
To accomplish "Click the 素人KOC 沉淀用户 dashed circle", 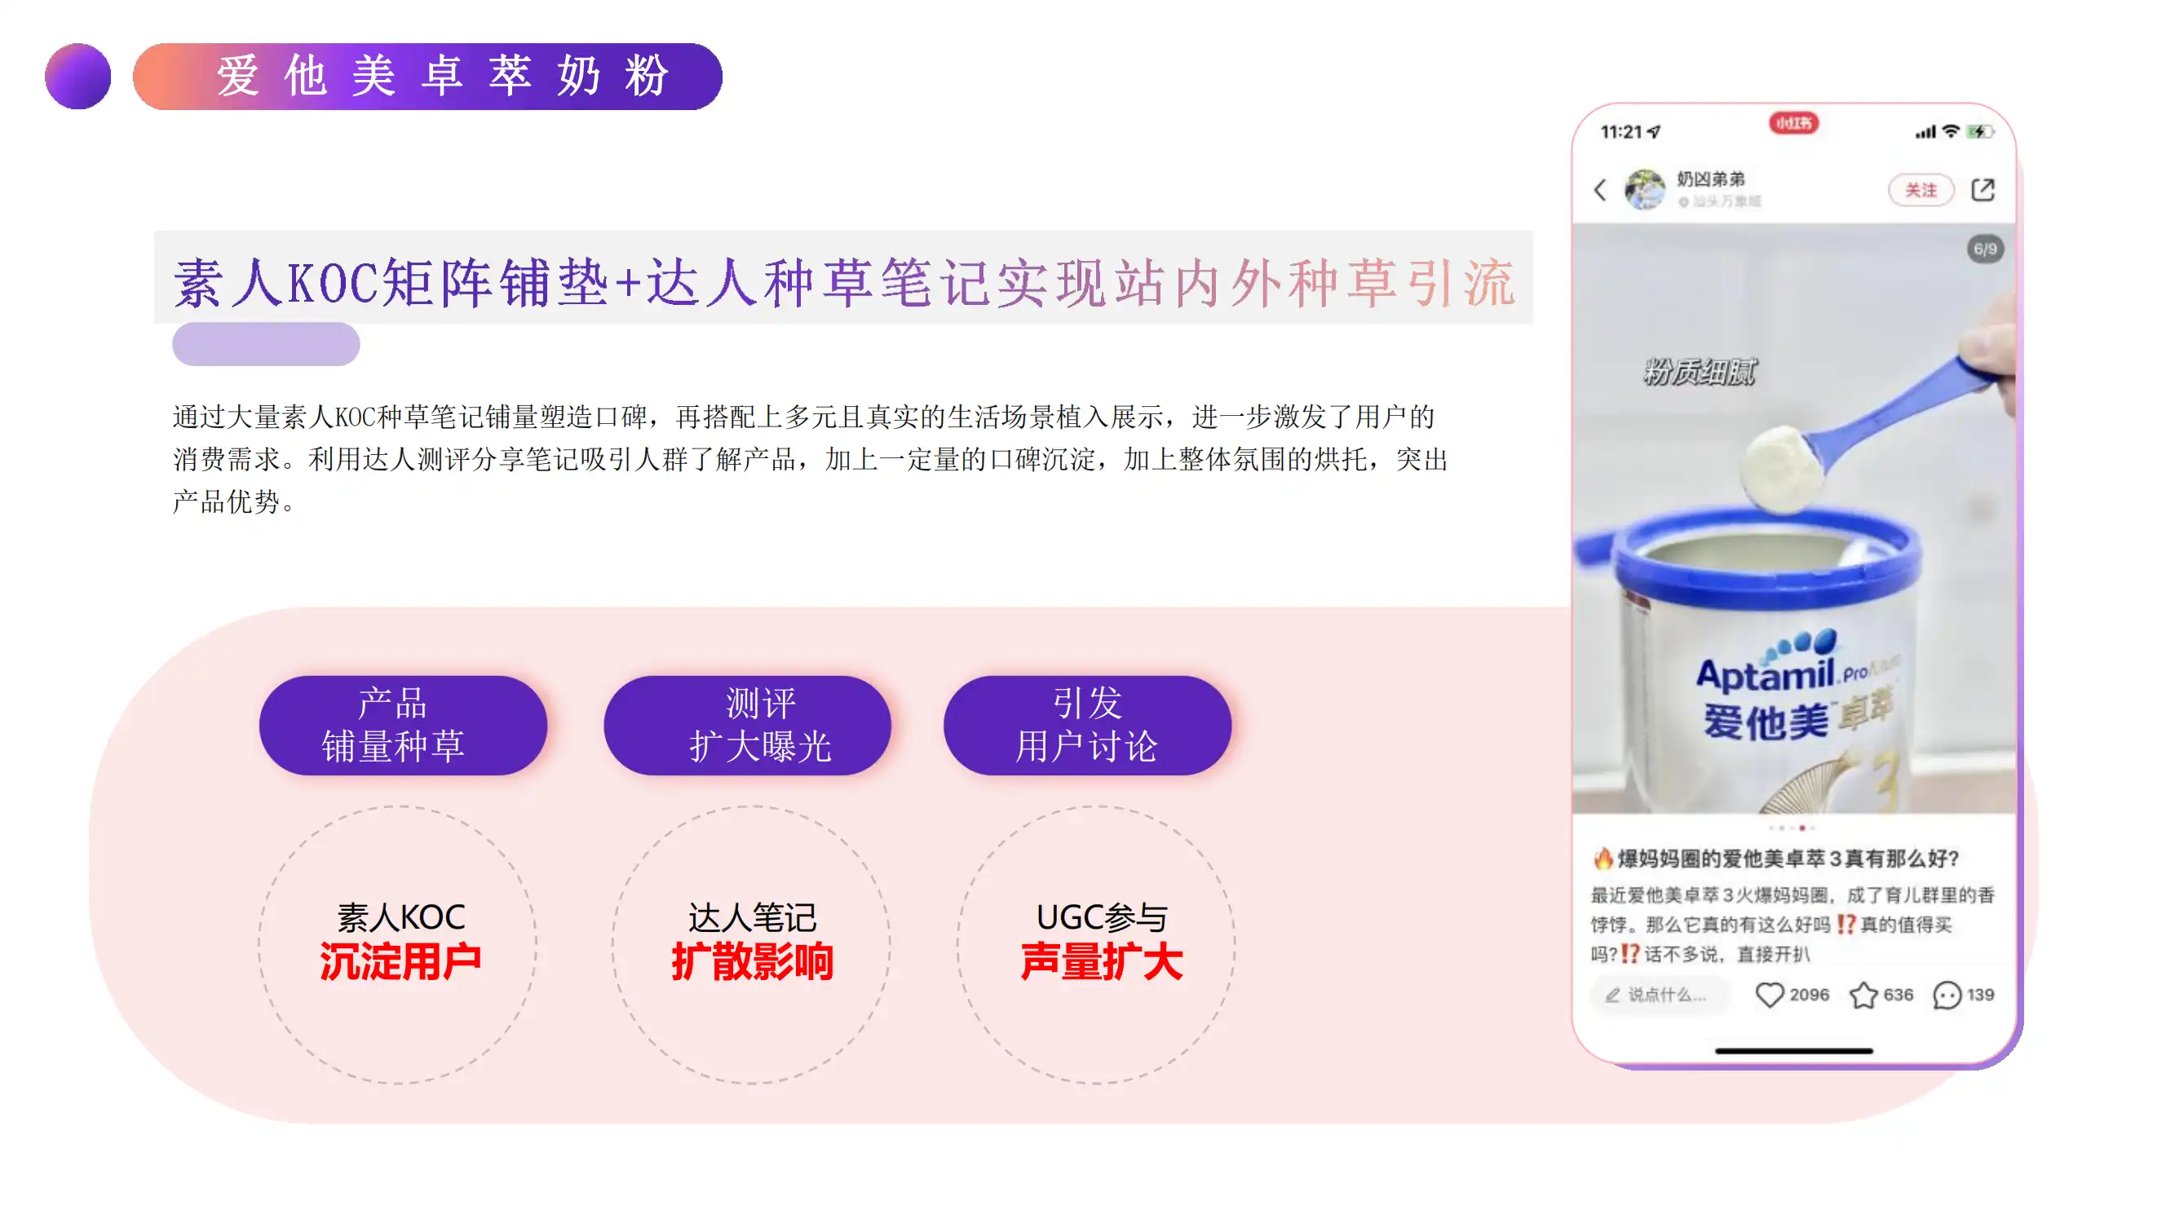I will (398, 944).
